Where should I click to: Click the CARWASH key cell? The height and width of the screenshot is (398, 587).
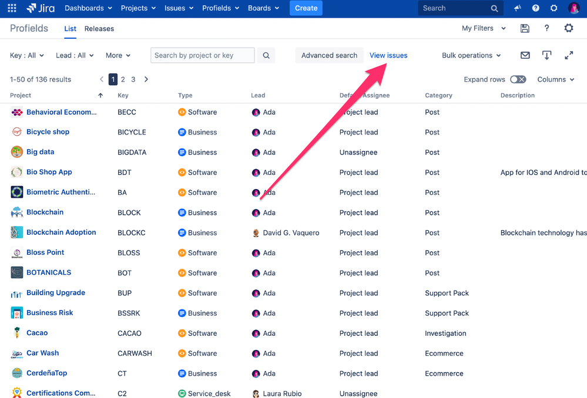tap(135, 353)
